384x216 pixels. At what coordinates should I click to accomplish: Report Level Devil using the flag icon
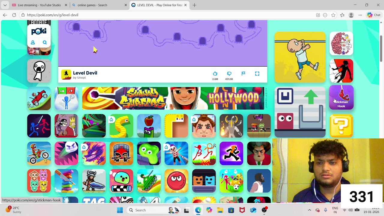pos(243,73)
